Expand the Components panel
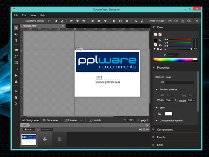 (x=153, y=130)
